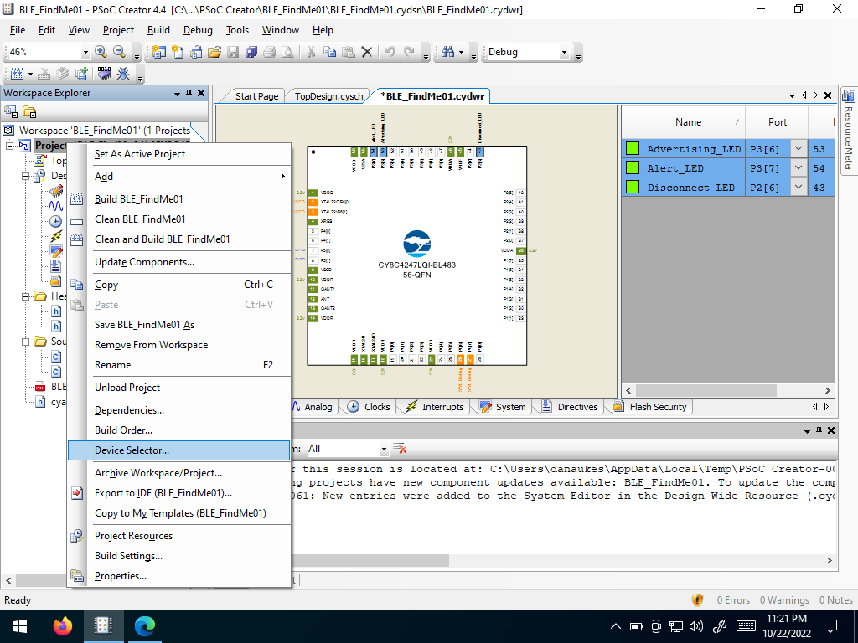Image resolution: width=858 pixels, height=643 pixels.
Task: Click the New Project toolbar icon
Action: coord(158,52)
